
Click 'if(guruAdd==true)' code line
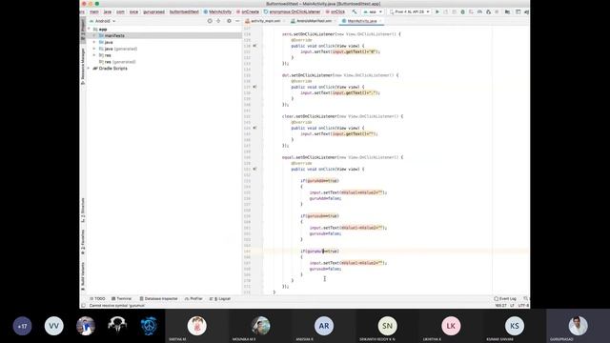click(319, 181)
